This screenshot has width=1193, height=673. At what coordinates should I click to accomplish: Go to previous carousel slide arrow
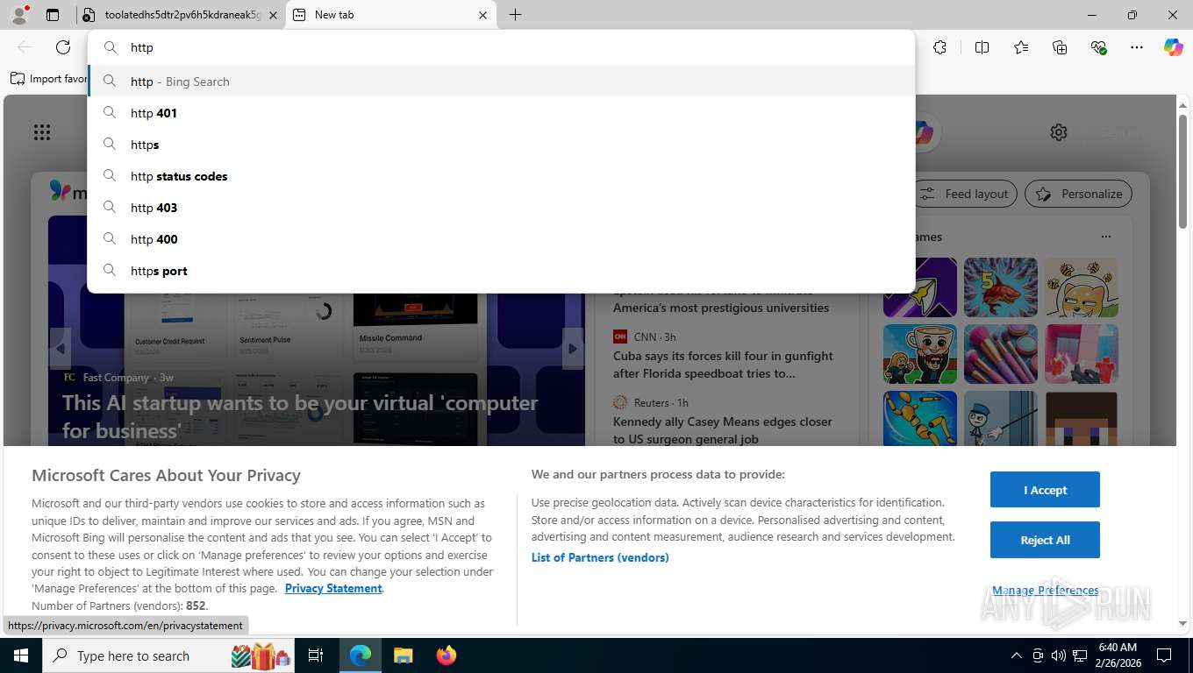click(x=60, y=349)
